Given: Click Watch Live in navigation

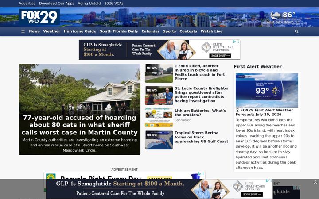Looking at the screenshot, I should tap(212, 31).
